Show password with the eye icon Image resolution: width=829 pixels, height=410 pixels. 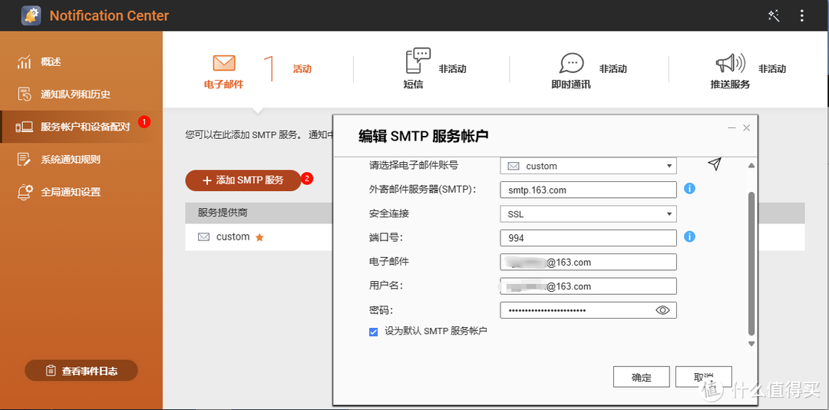(663, 310)
